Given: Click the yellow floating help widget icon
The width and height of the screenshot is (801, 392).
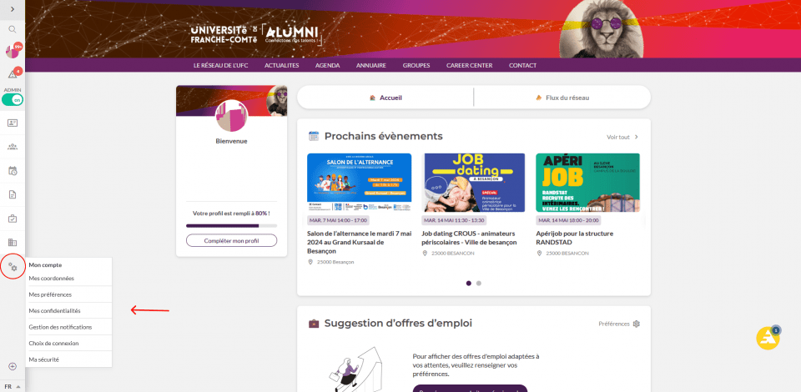Looking at the screenshot, I should click(768, 338).
